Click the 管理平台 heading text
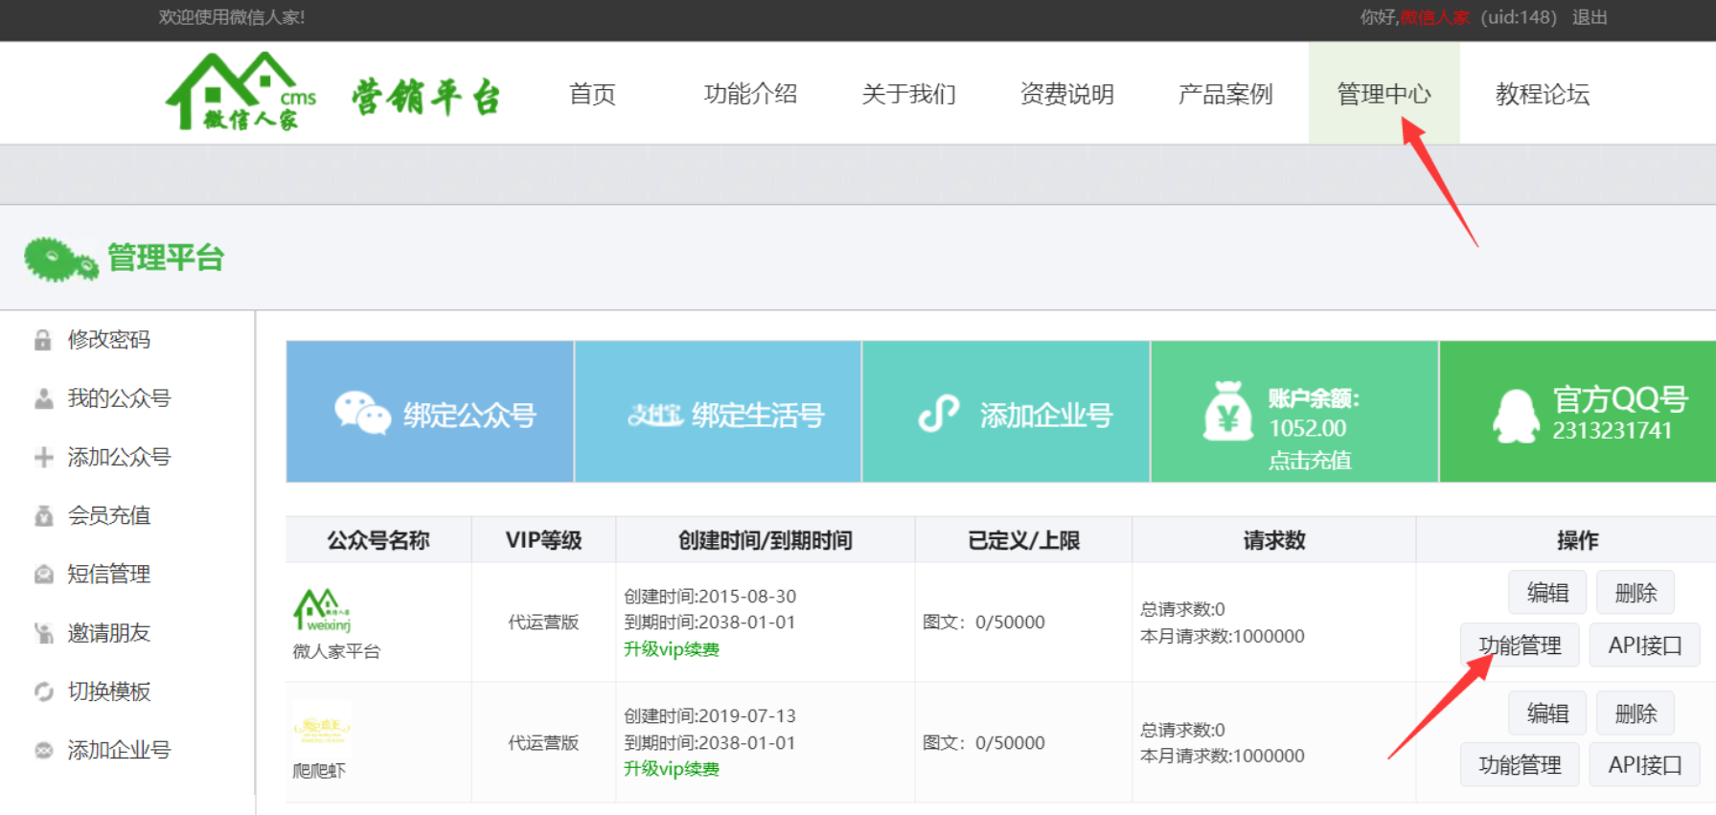Screen dimensions: 1716x815 tap(166, 258)
